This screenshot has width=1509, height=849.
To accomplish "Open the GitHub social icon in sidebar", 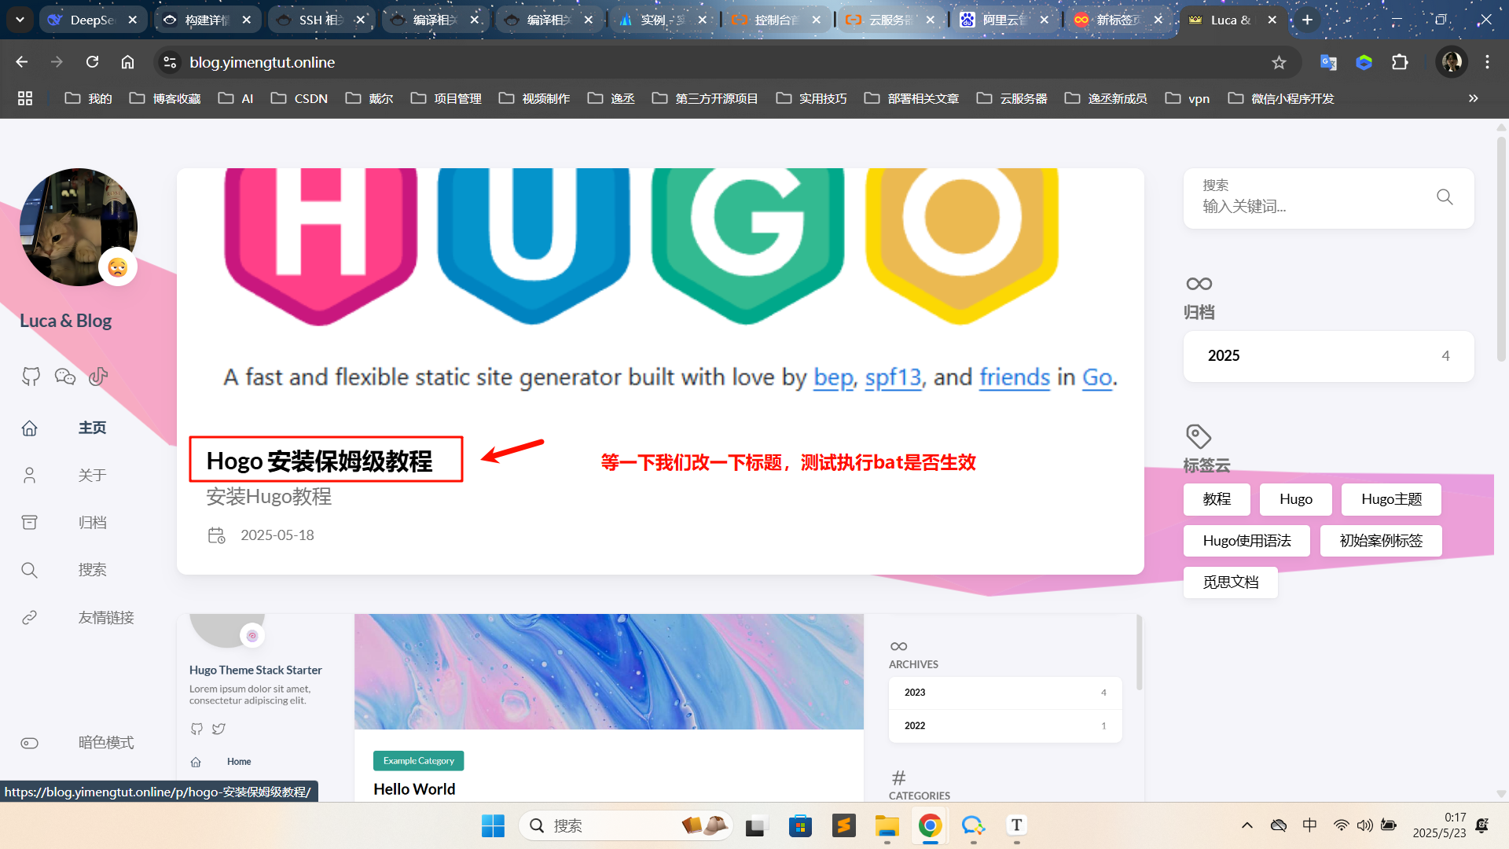I will pyautogui.click(x=31, y=377).
